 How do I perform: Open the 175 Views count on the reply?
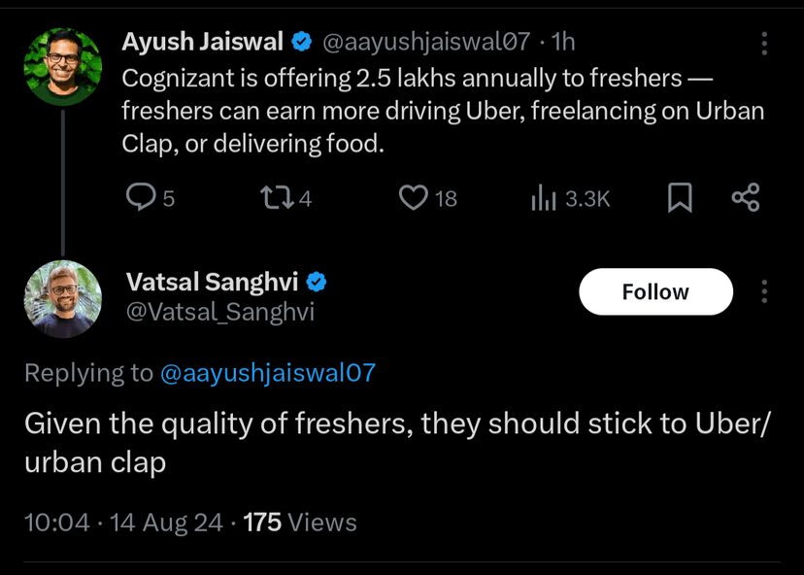(x=300, y=523)
